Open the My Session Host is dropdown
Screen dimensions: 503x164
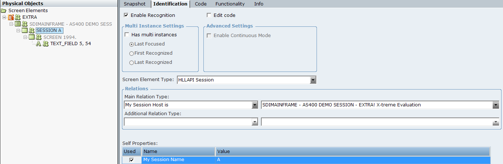click(255, 105)
